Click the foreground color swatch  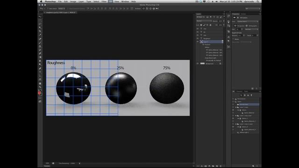tap(39, 93)
